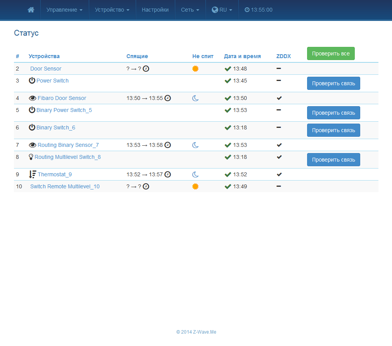Viewport: 392px width, 346px height.
Task: Click the clock icon in Door Sensor row
Action: (x=146, y=69)
